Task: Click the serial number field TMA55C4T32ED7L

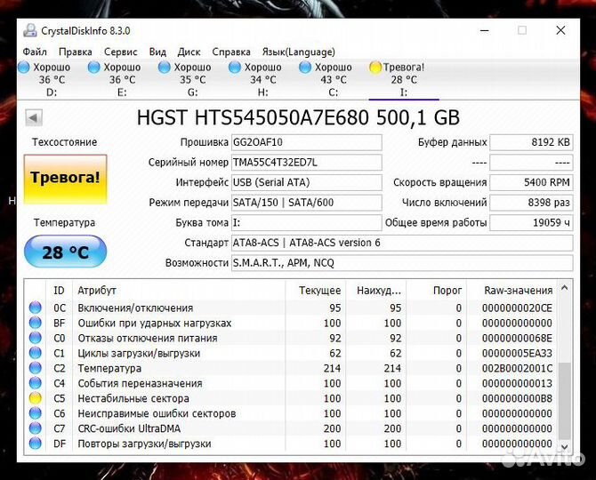Action: 307,163
